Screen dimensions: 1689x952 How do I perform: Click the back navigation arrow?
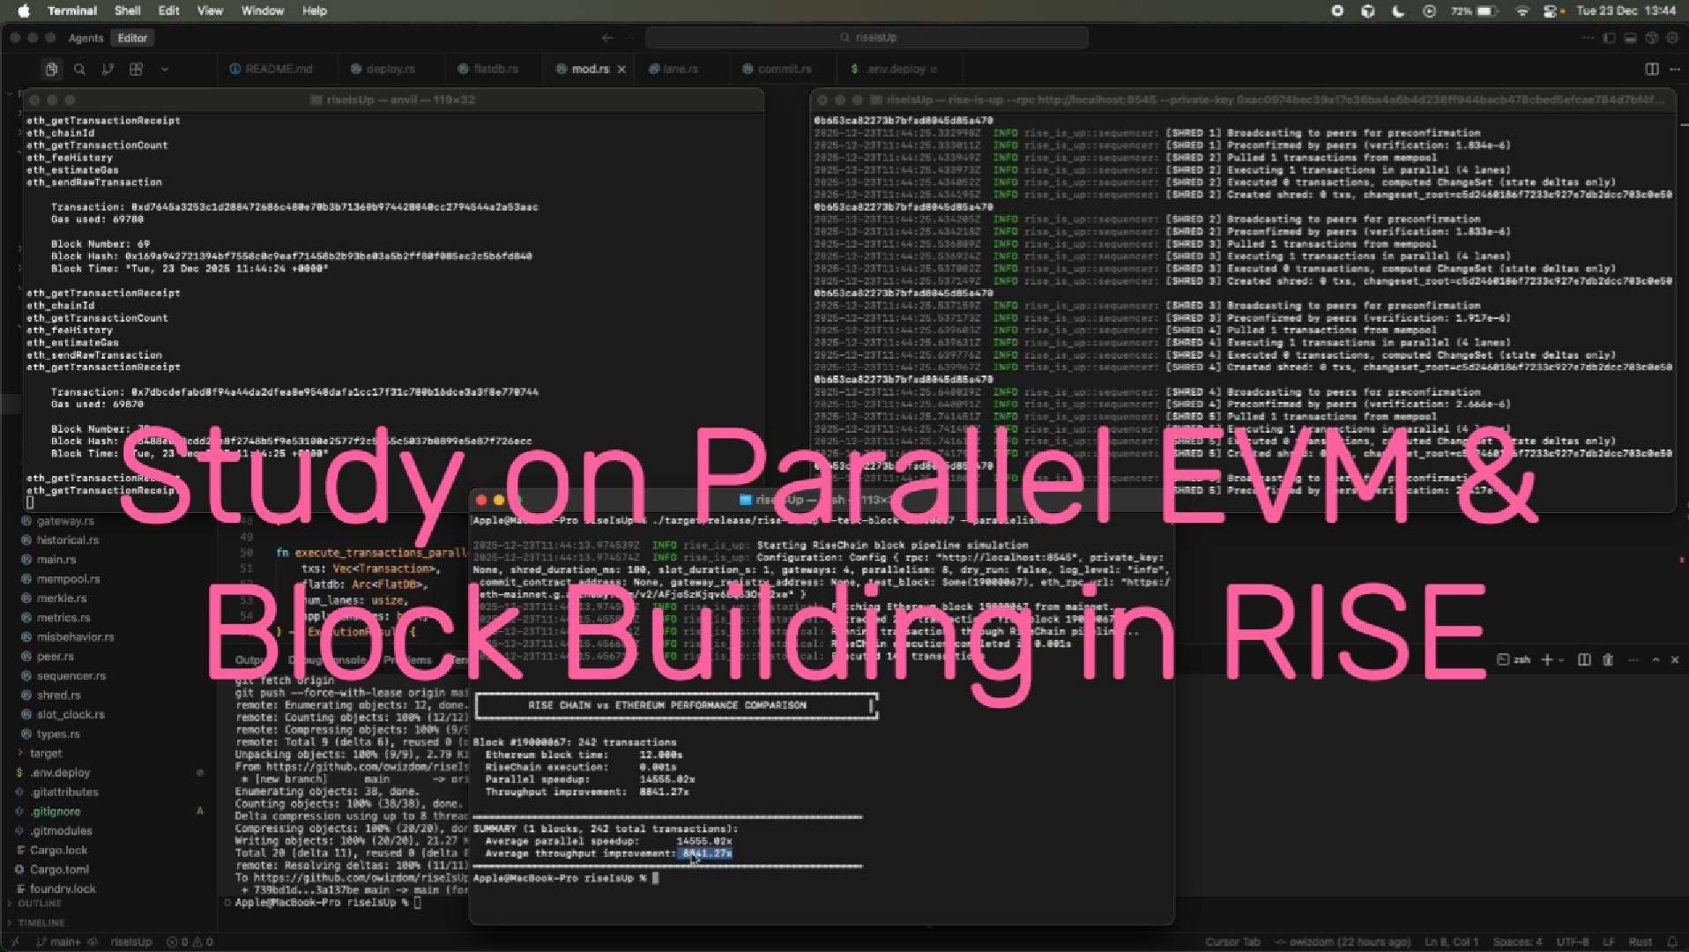606,38
